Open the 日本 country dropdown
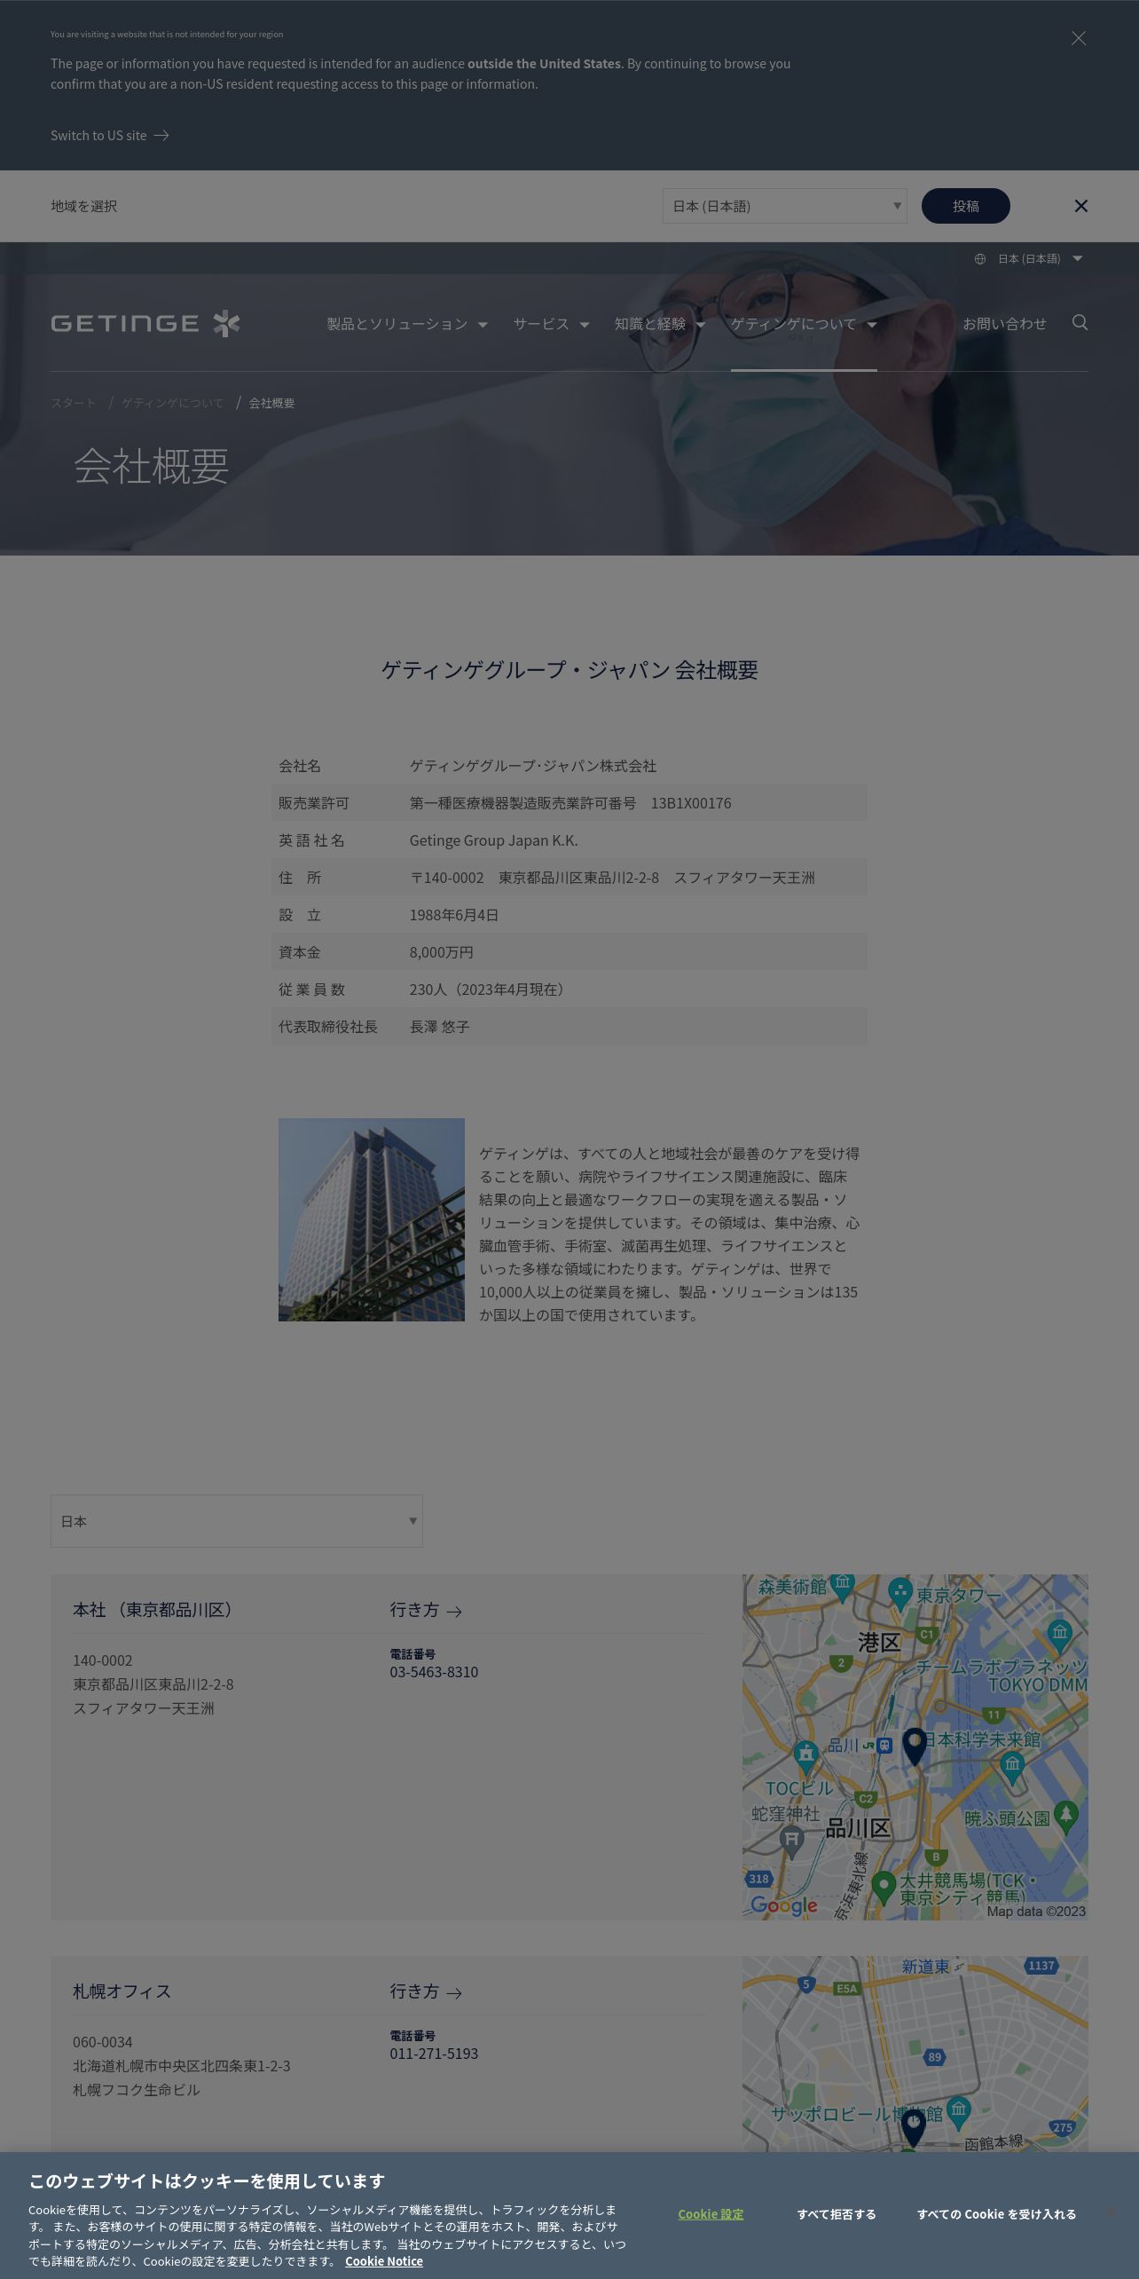Image resolution: width=1139 pixels, height=2279 pixels. (237, 1521)
